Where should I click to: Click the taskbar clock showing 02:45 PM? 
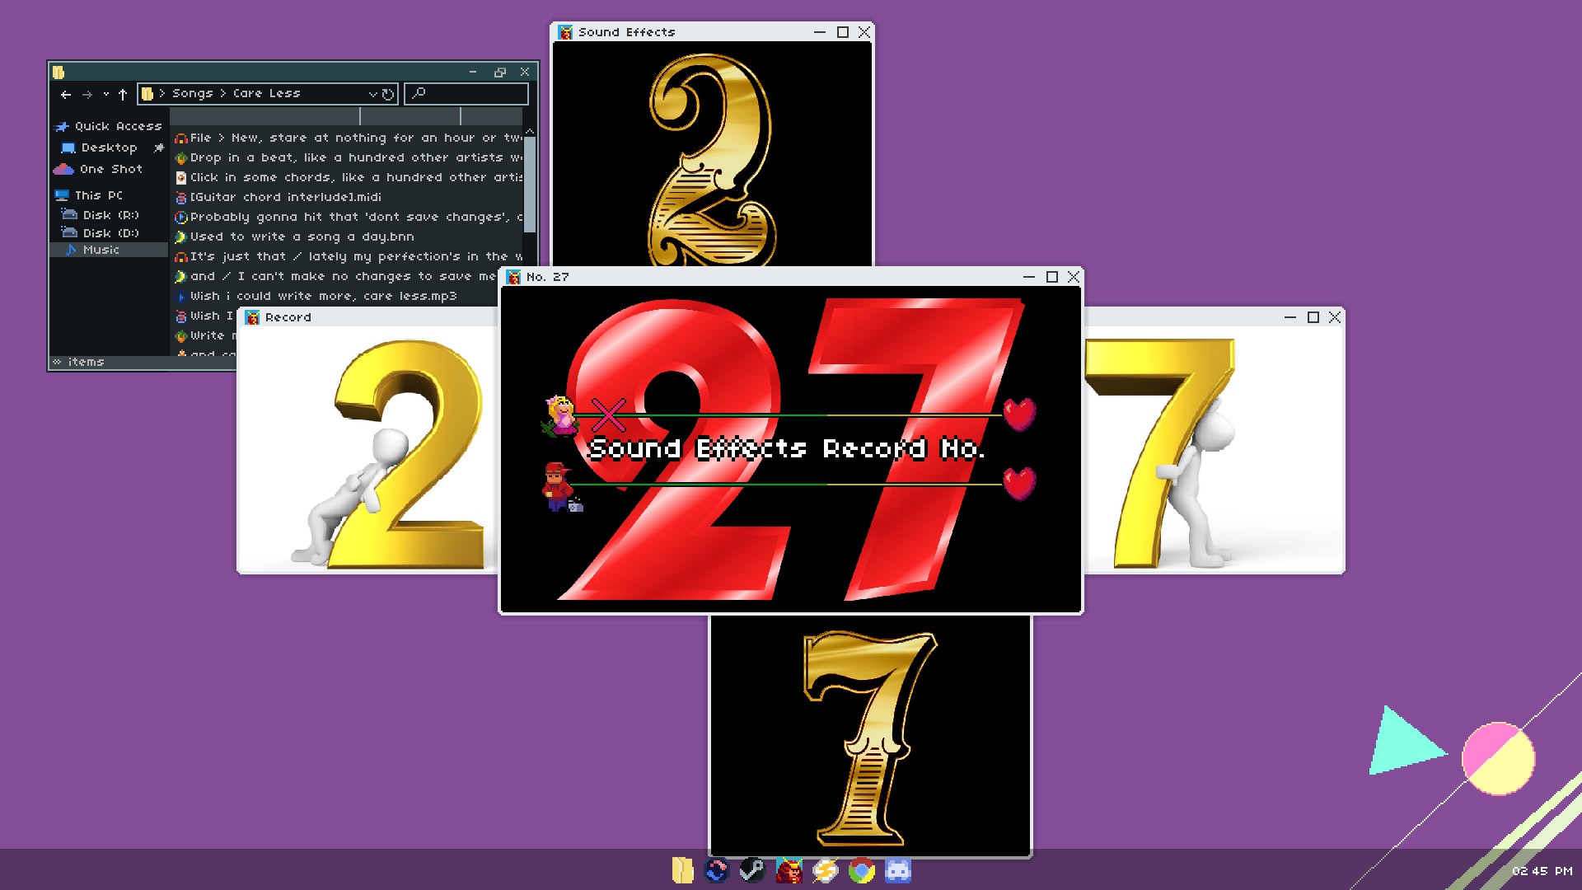[x=1542, y=871]
